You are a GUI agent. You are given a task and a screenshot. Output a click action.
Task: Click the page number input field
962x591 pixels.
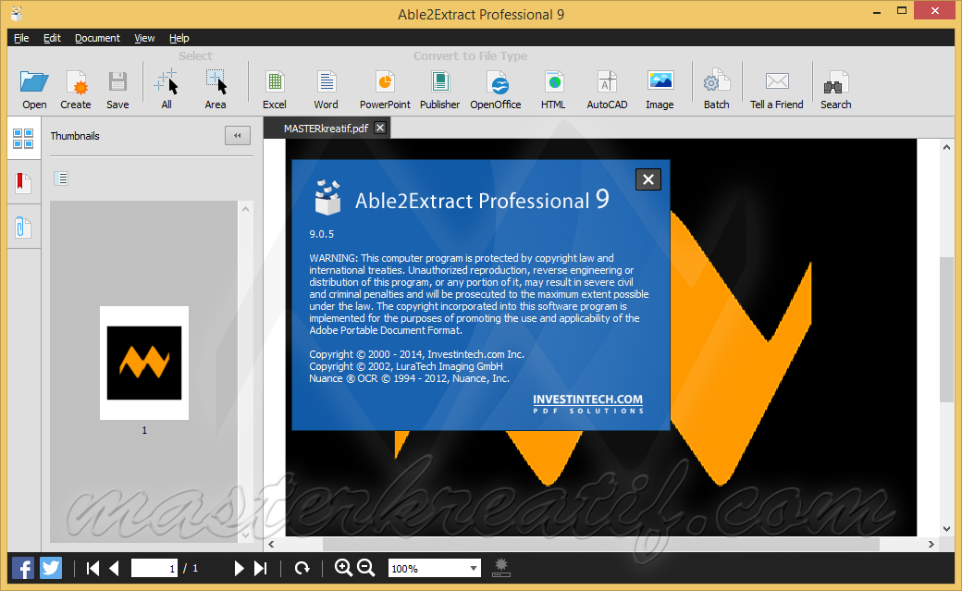[x=154, y=568]
